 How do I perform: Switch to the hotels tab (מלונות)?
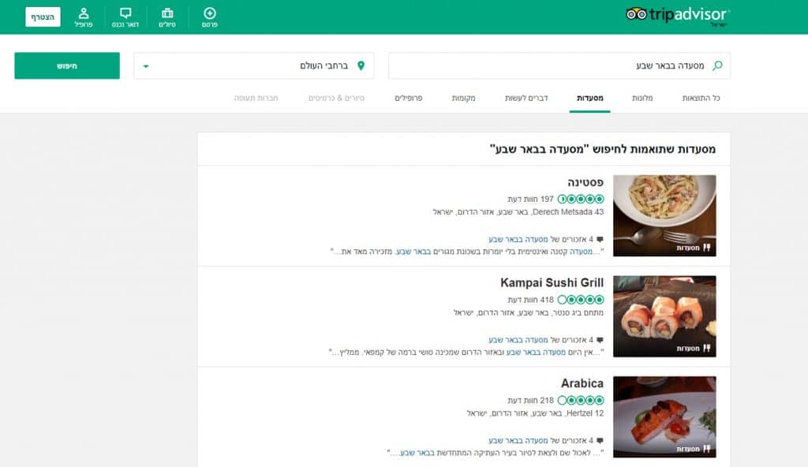pyautogui.click(x=642, y=98)
